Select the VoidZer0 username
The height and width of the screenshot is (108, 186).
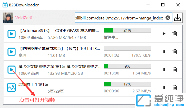tap(24, 18)
